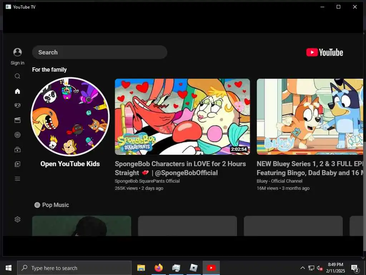Click the YouTube logo at top right
The image size is (366, 275).
point(325,52)
